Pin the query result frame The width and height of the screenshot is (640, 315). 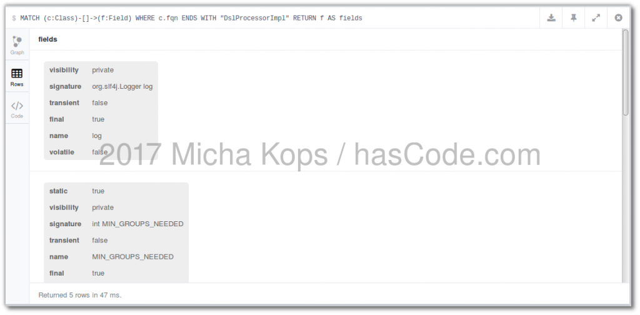(574, 18)
